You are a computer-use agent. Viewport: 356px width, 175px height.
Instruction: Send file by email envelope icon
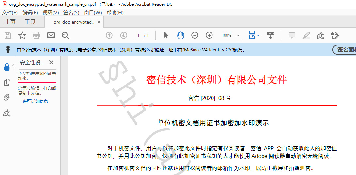(x=51, y=35)
